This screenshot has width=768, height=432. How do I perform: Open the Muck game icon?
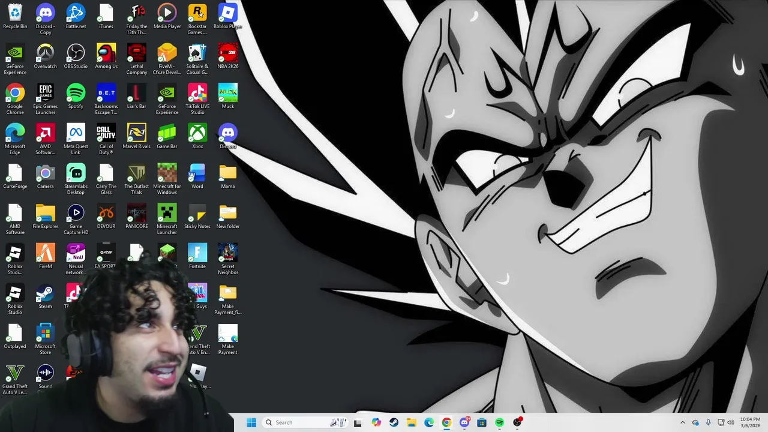tap(228, 96)
